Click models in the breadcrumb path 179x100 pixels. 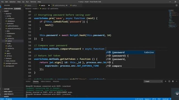[35, 9]
